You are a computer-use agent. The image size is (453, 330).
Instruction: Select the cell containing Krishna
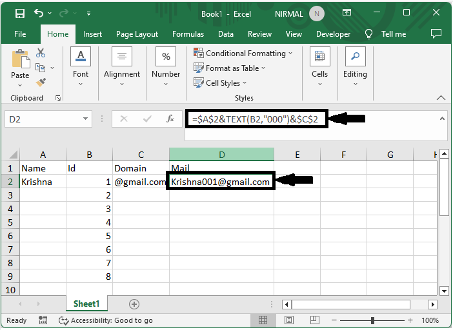[x=43, y=182]
